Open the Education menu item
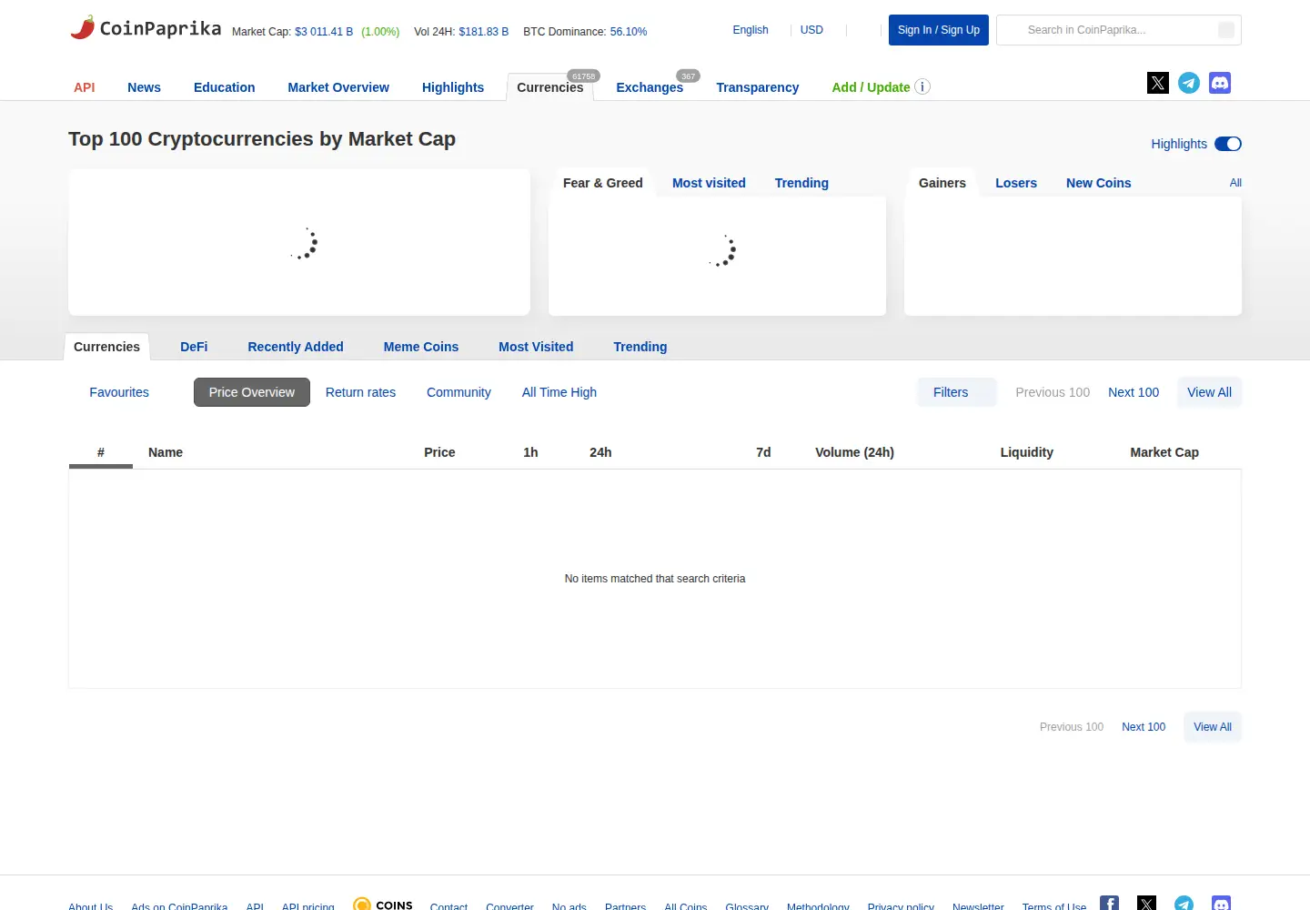The height and width of the screenshot is (910, 1310). click(224, 87)
